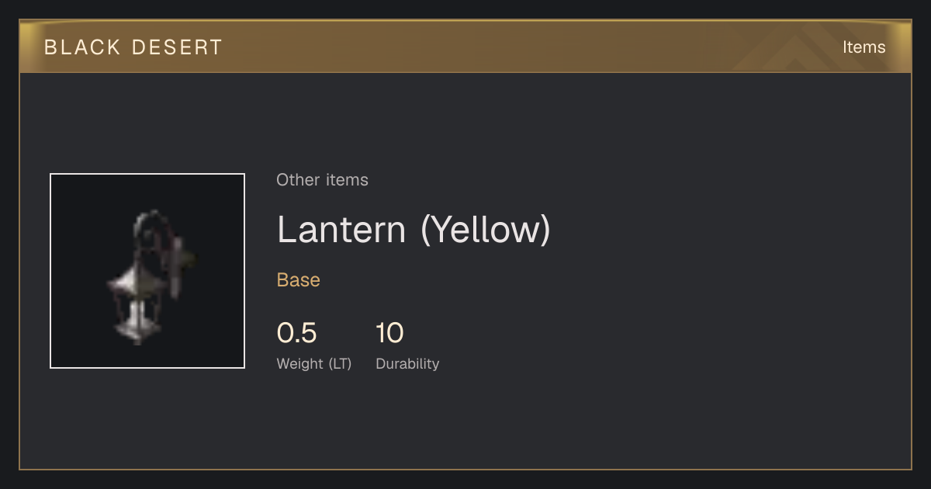Select the 0.5 weight value
Image resolution: width=931 pixels, height=489 pixels.
pyautogui.click(x=296, y=333)
